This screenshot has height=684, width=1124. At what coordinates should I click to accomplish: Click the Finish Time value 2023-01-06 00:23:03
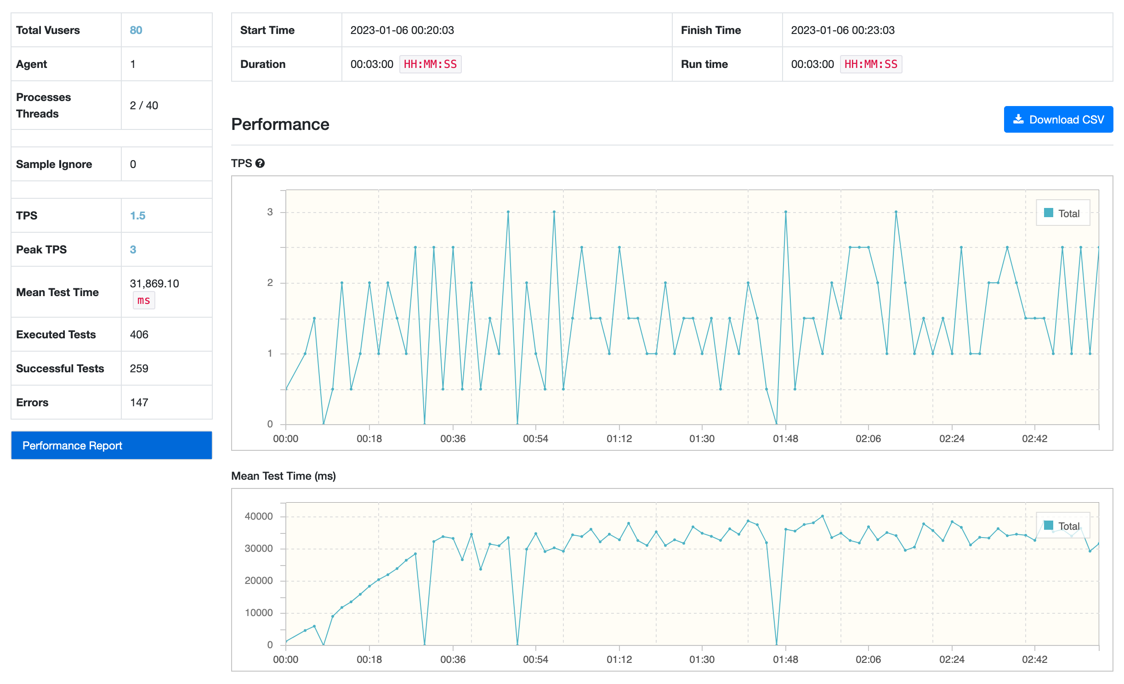tap(842, 30)
